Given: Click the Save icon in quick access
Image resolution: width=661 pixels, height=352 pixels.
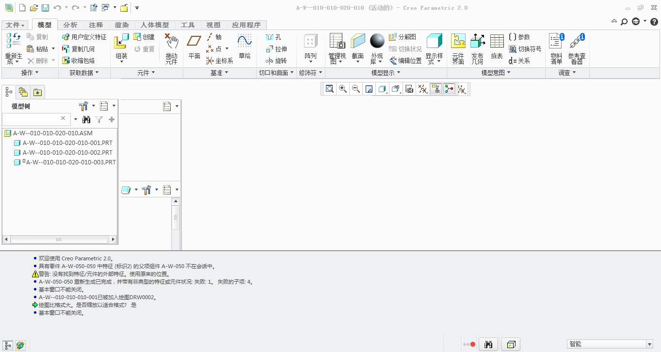Looking at the screenshot, I should coord(45,8).
